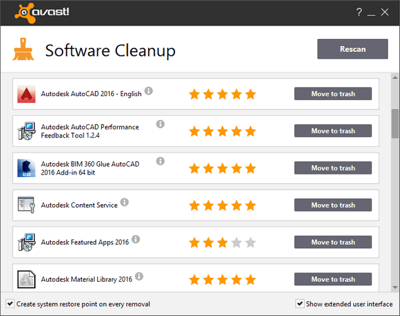This screenshot has width=400, height=316.
Task: Move AutoCAD Performance Feedback Tool to trash
Action: tap(333, 131)
